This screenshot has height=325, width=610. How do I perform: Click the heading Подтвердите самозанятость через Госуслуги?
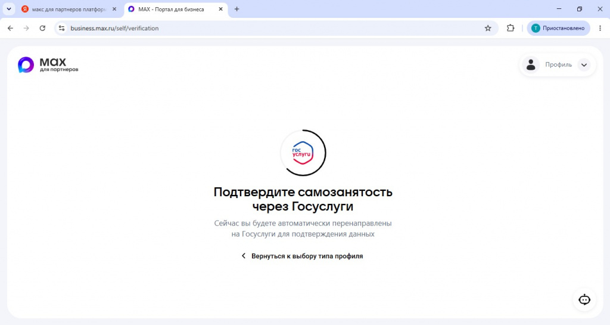point(303,199)
